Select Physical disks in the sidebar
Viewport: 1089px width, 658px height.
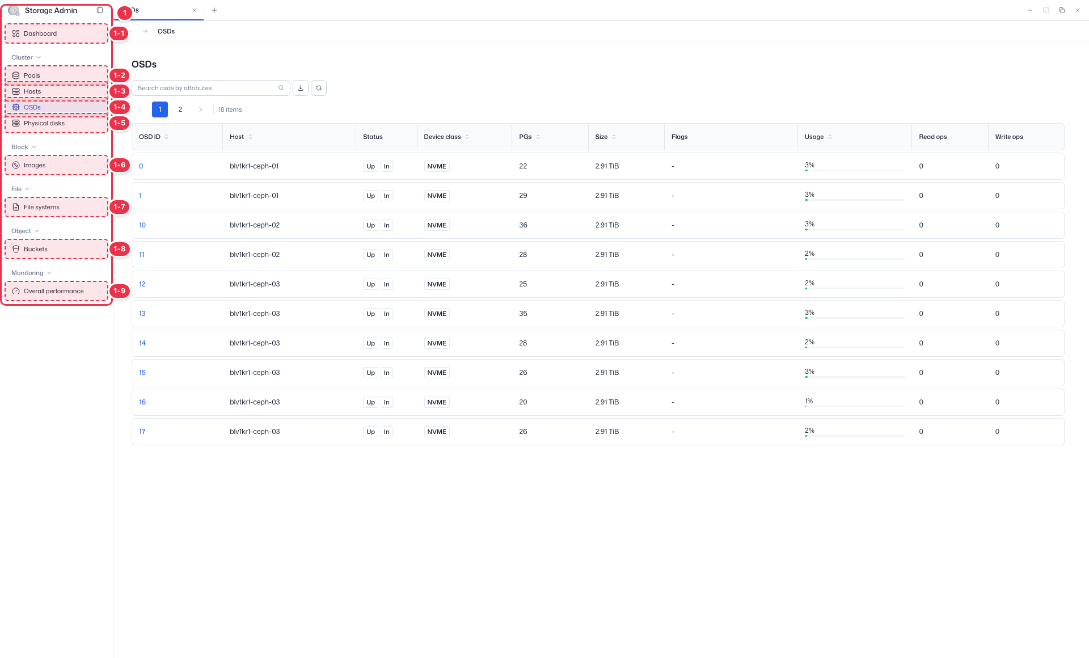[57, 123]
